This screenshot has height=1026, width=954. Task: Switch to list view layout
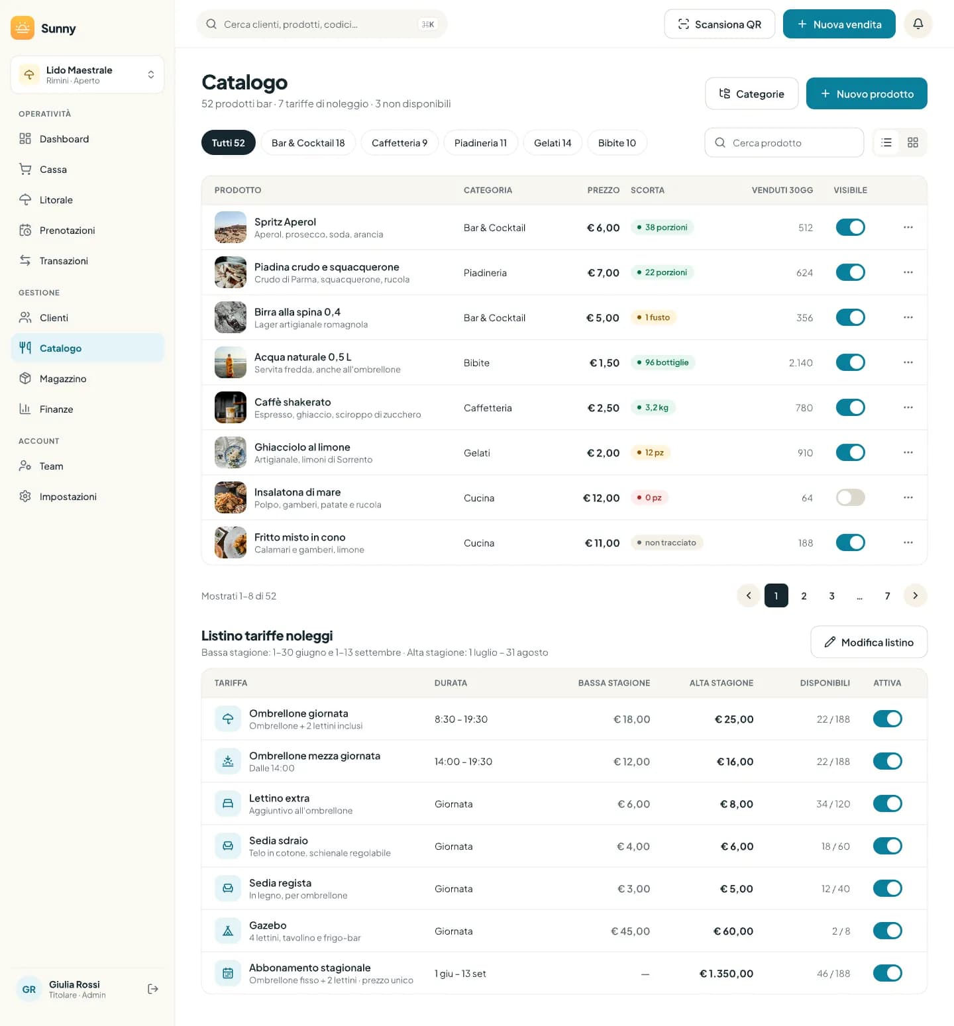tap(886, 142)
